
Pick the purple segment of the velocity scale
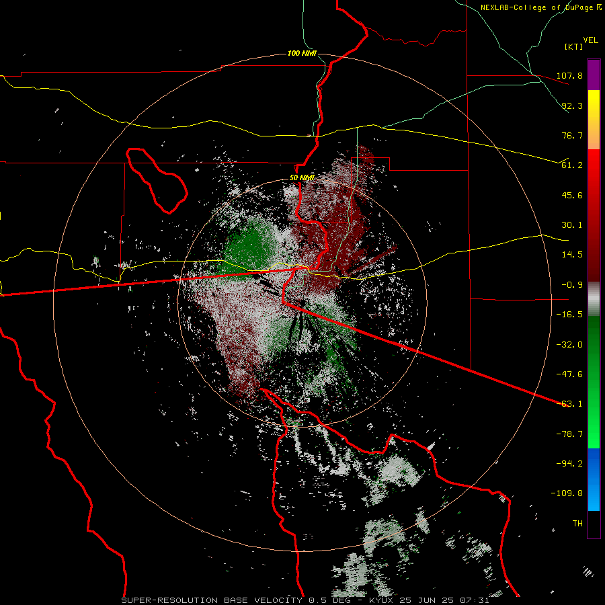594,75
